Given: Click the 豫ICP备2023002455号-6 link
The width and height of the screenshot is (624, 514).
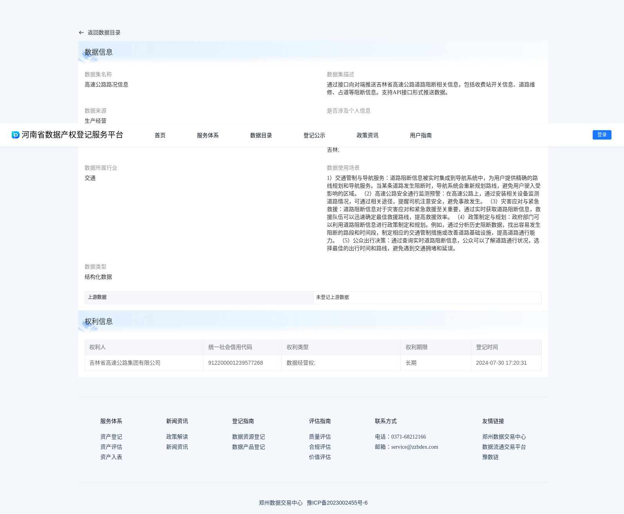Looking at the screenshot, I should [337, 503].
